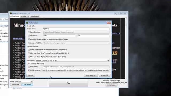Enable the Game Directory checkbox
The width and height of the screenshot is (171, 96).
[29, 32]
